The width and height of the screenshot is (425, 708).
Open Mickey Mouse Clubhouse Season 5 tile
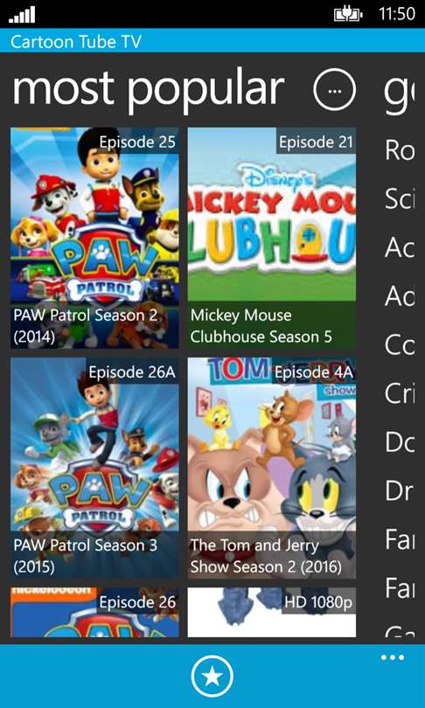tap(271, 238)
